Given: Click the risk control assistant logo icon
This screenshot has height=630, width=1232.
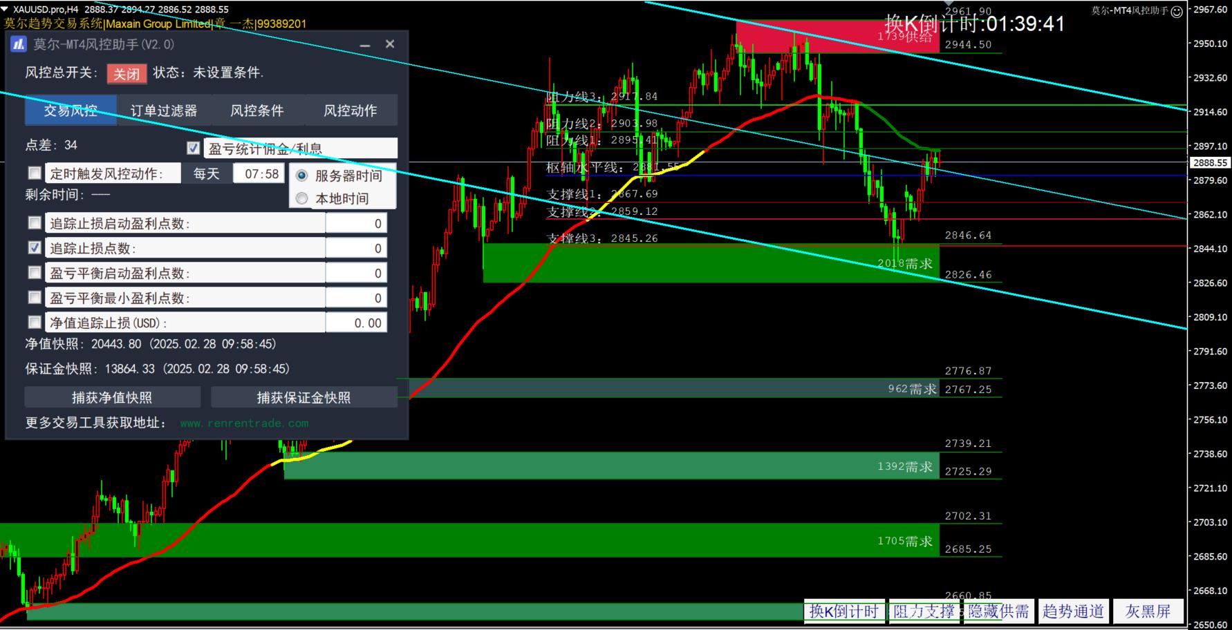Looking at the screenshot, I should click(x=19, y=45).
